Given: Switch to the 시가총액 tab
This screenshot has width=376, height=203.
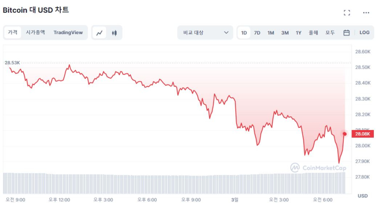Looking at the screenshot, I should [35, 32].
